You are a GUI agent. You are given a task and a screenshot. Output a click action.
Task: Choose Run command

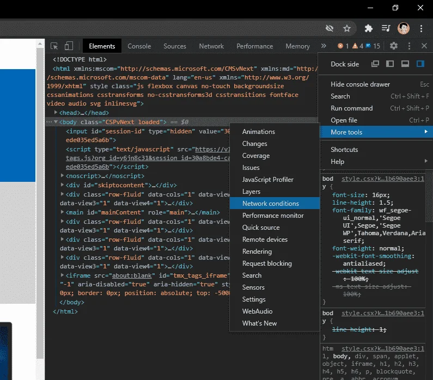pos(377,108)
